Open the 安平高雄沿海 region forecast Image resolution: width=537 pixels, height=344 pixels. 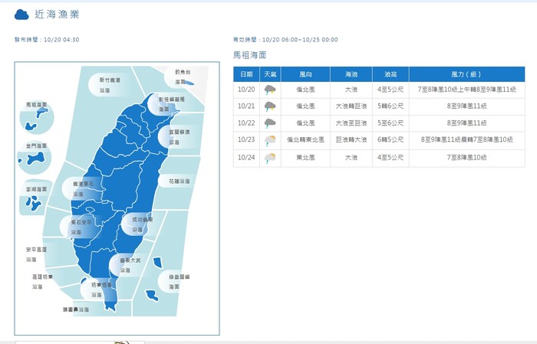point(38,253)
